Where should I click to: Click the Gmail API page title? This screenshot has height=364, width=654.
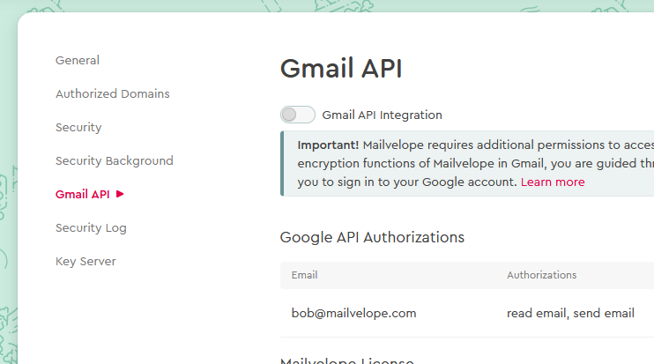coord(341,69)
